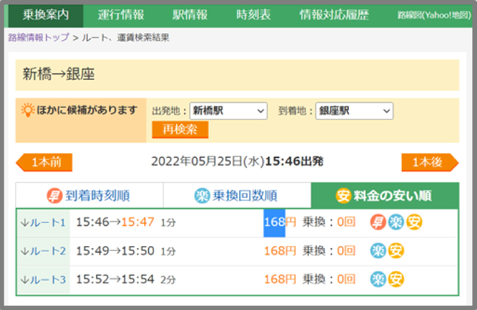Open the 到着地 銀座駅 dropdown
Image resolution: width=477 pixels, height=310 pixels.
pyautogui.click(x=354, y=111)
